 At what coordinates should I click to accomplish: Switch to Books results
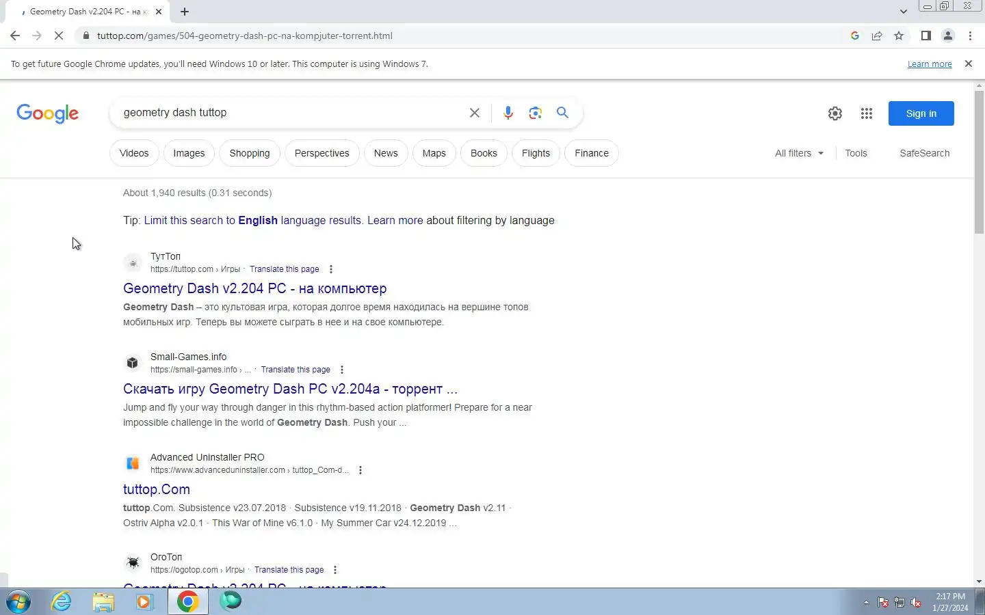[x=484, y=153]
